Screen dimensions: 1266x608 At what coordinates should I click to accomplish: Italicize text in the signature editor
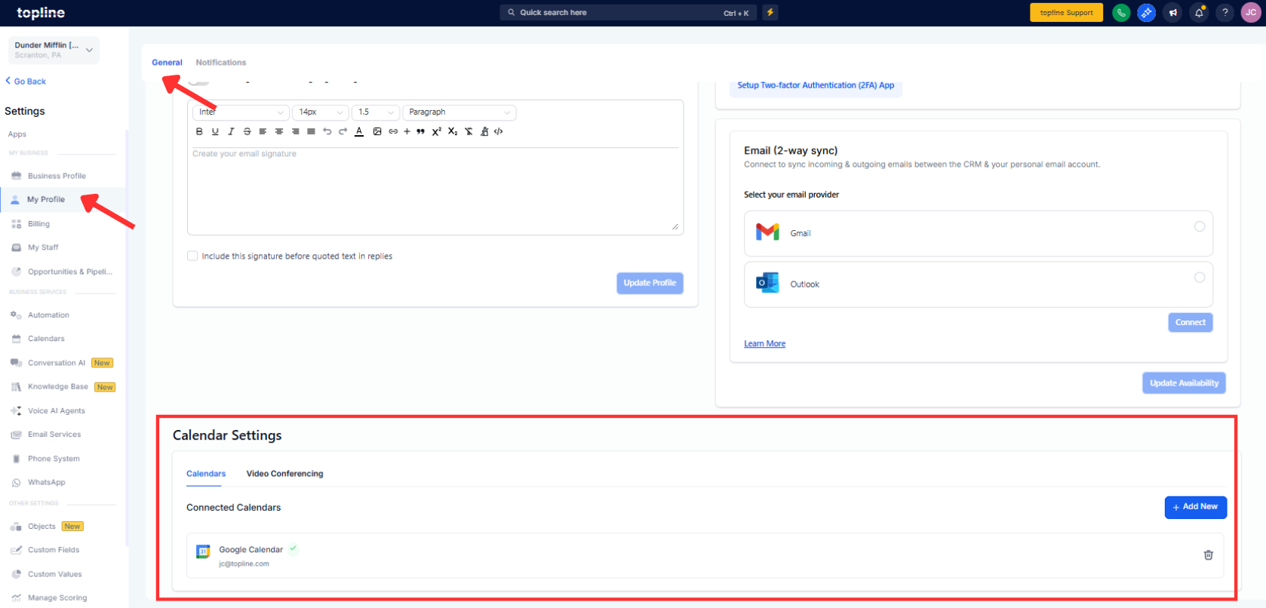click(x=231, y=131)
